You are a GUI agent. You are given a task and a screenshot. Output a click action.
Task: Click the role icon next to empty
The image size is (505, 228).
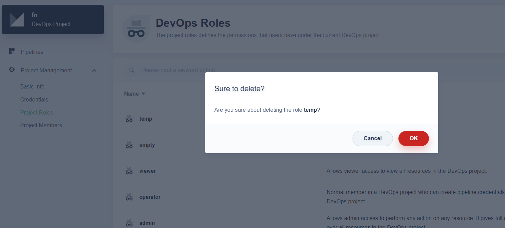pyautogui.click(x=129, y=145)
